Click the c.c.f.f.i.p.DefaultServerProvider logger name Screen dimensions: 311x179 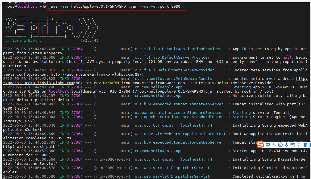(x=172, y=57)
